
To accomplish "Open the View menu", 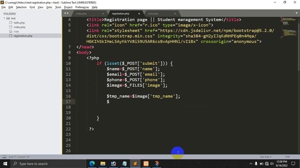I will click(x=40, y=7).
